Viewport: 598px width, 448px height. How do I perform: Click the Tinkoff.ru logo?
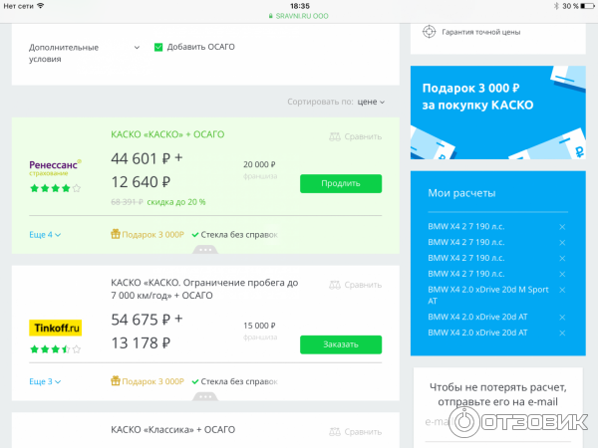pos(56,327)
